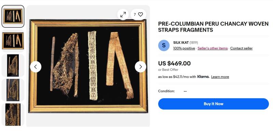Click the main framed textile product photo
Viewport: 273px width, 139px height.
88,66
